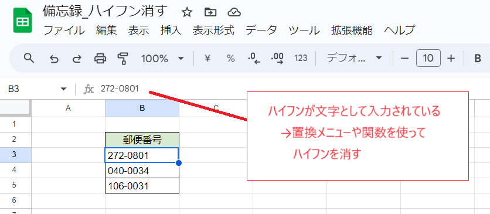Open the 123 number format menu
The height and width of the screenshot is (214, 490).
pyautogui.click(x=301, y=58)
